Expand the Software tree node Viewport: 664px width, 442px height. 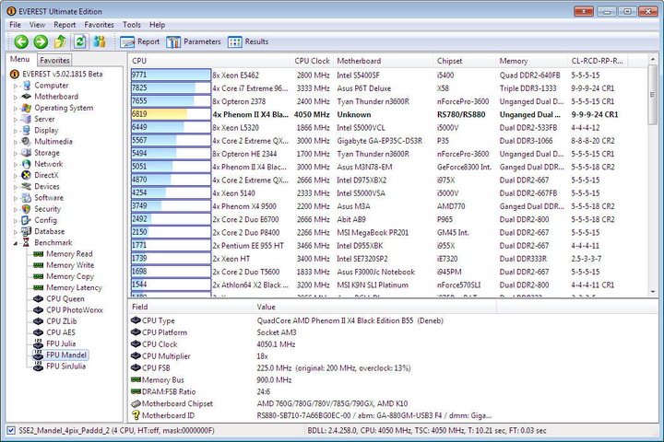pos(16,198)
